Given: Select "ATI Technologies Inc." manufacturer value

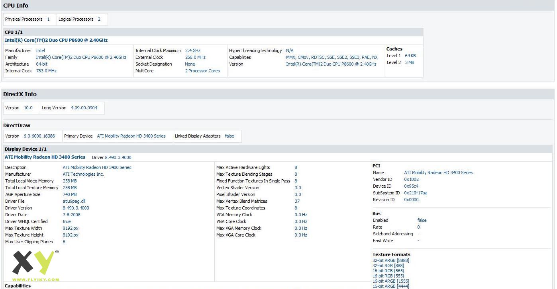Looking at the screenshot, I should click(x=83, y=174).
